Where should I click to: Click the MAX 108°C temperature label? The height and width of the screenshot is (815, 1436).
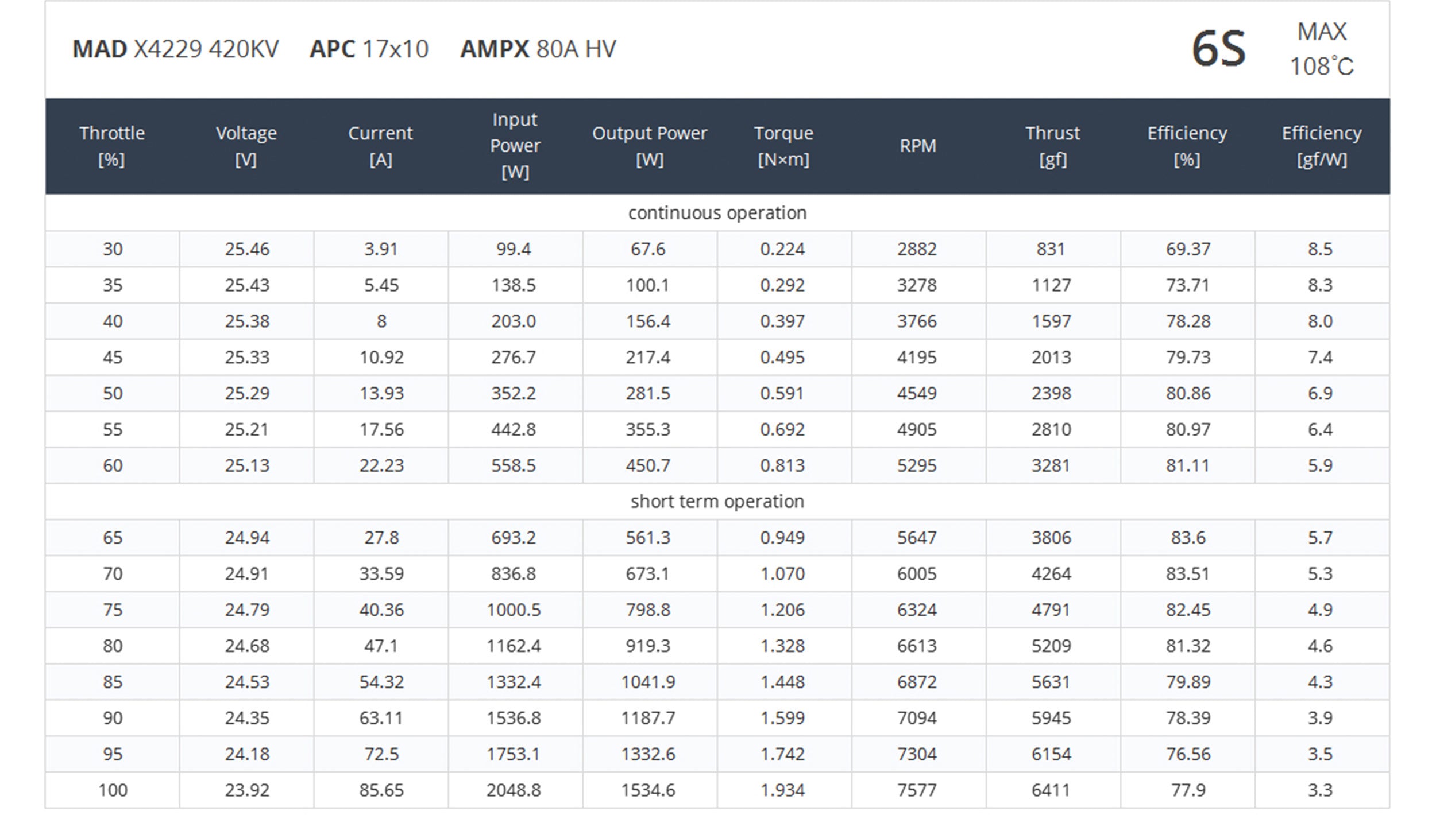tap(1322, 49)
